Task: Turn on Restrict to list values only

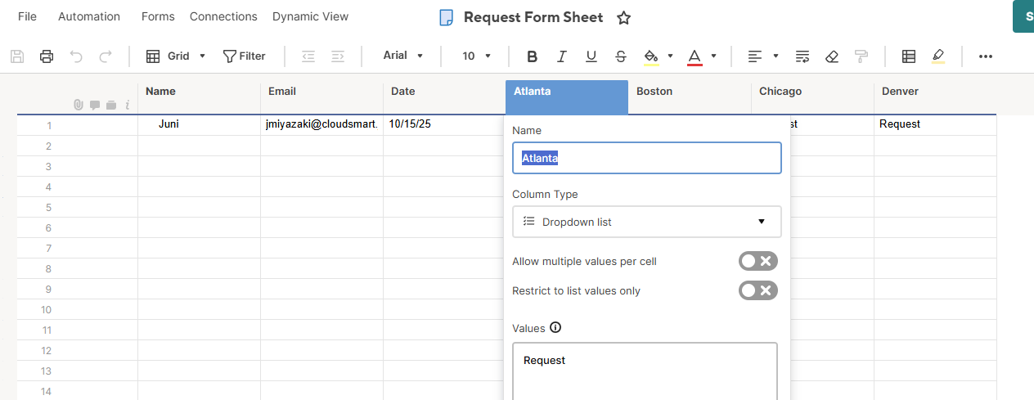Action: click(758, 290)
